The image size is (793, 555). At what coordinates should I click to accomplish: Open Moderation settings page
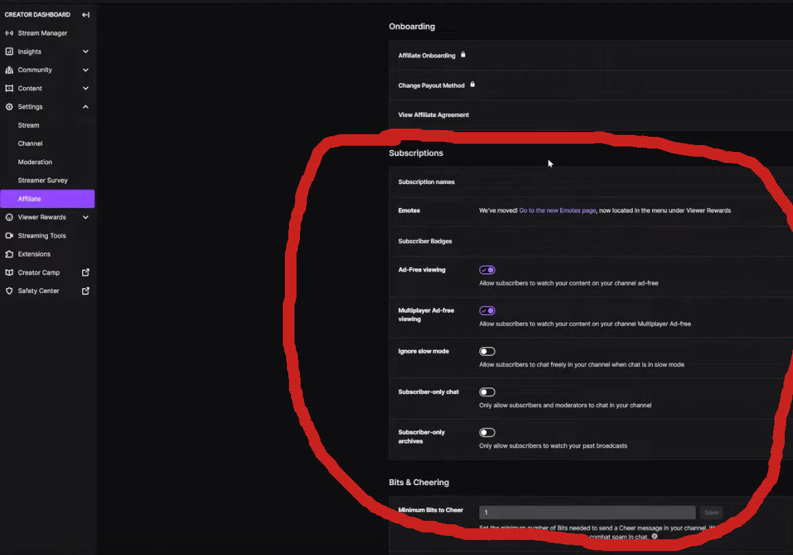click(x=35, y=162)
